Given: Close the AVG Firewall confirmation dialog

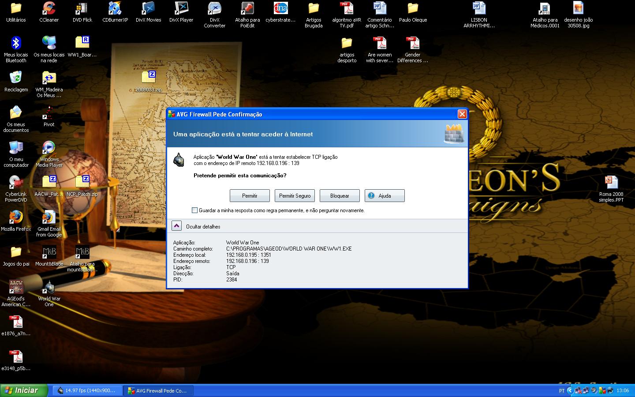Looking at the screenshot, I should [x=462, y=114].
